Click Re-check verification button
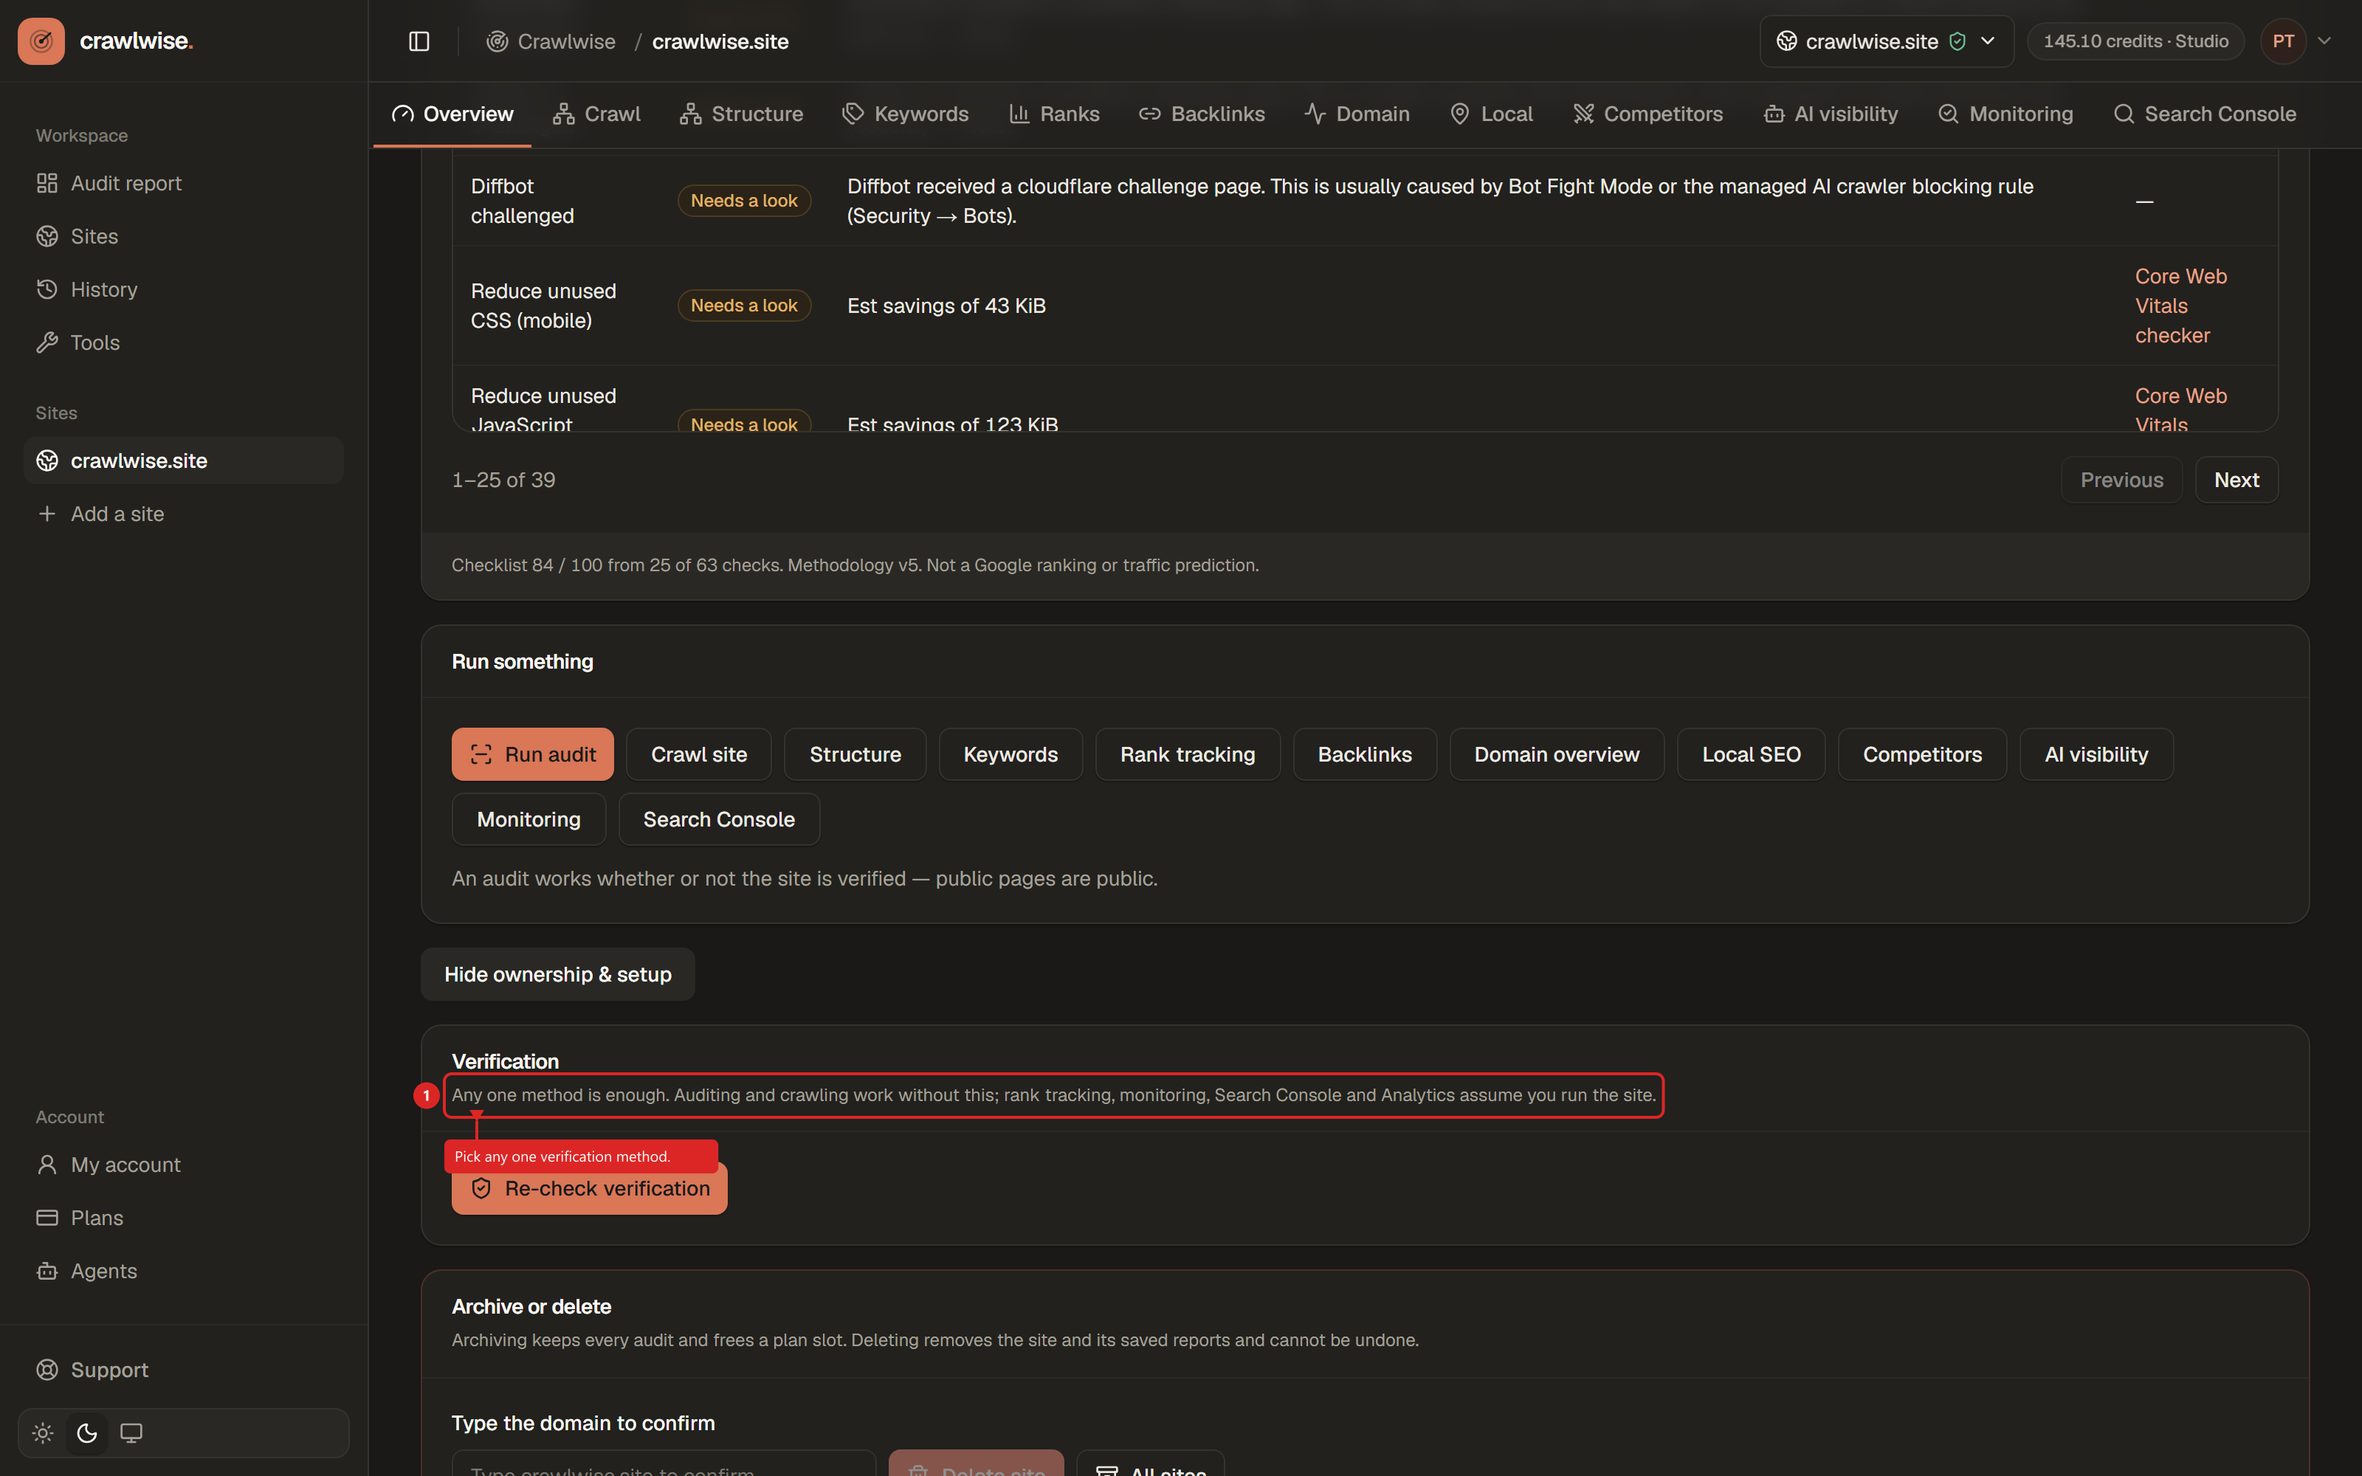 click(590, 1188)
